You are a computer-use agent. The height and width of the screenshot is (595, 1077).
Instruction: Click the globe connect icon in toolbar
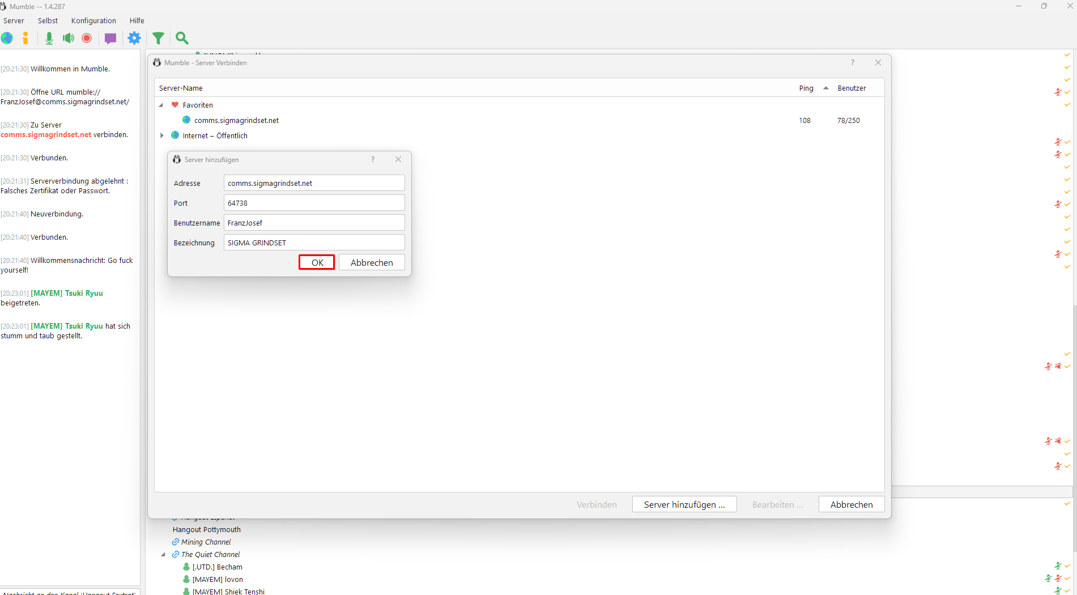click(x=7, y=38)
